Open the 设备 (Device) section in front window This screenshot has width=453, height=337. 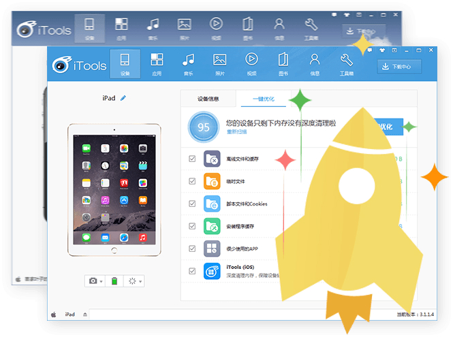click(x=125, y=64)
